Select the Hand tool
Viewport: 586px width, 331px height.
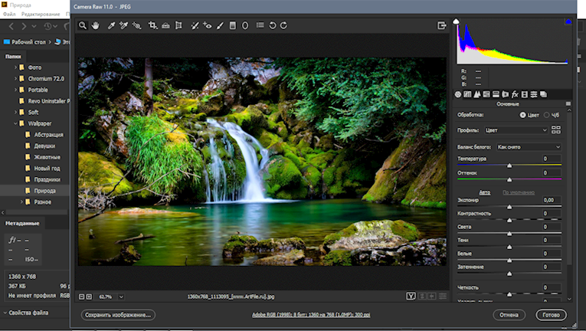click(95, 25)
